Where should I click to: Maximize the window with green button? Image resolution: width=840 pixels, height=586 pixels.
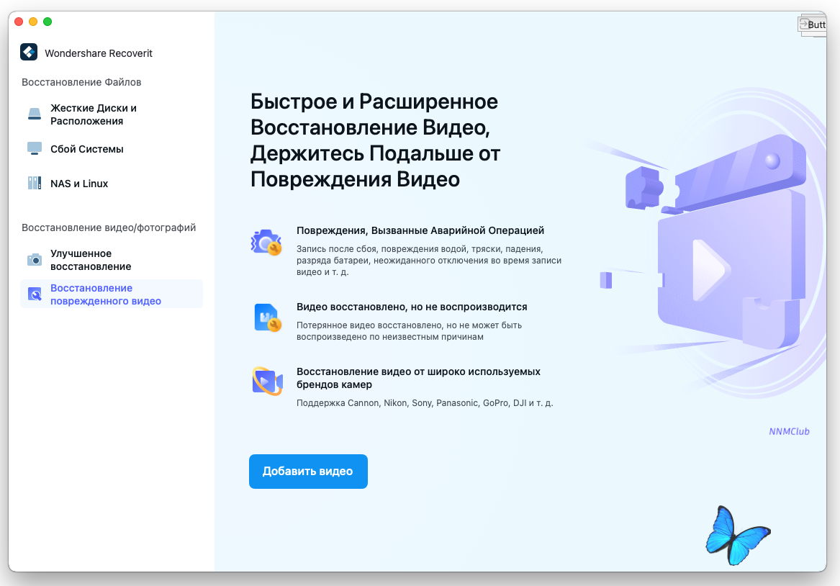(x=48, y=22)
